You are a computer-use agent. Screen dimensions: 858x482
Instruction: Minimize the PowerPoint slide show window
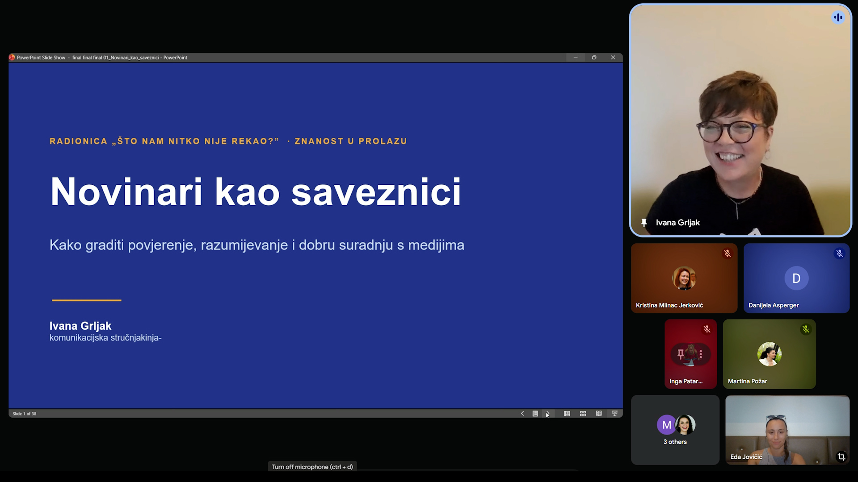coord(576,58)
